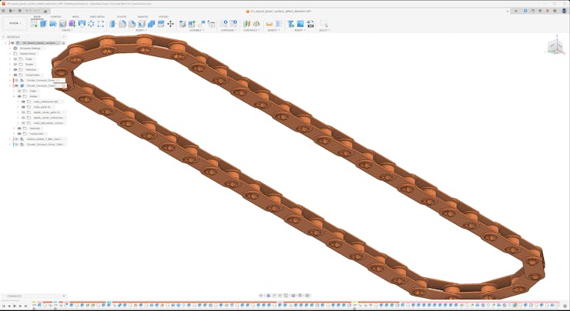The image size is (570, 311).
Task: Toggle visibility of top-level Construction folder
Action: coord(15,75)
